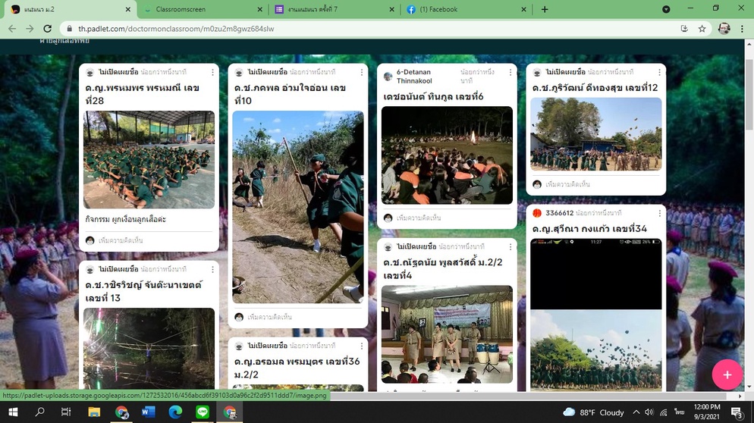Click the author name 3366612
This screenshot has height=423, width=754.
point(559,213)
